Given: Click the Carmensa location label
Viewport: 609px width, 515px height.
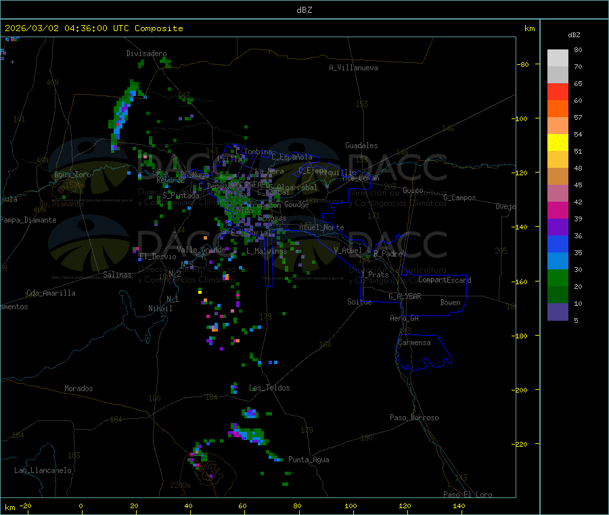Looking at the screenshot, I should click(414, 342).
